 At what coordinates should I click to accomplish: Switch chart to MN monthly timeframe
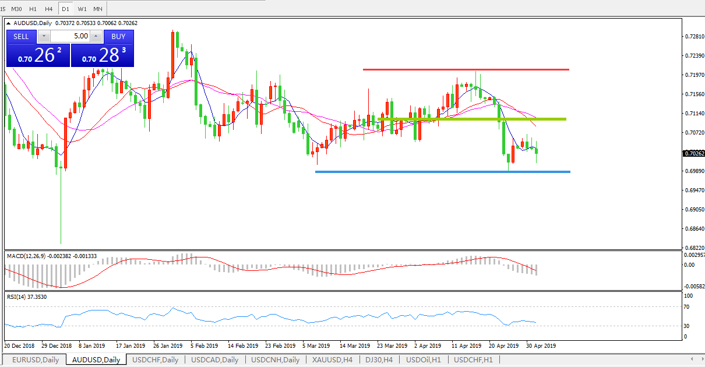tap(97, 9)
